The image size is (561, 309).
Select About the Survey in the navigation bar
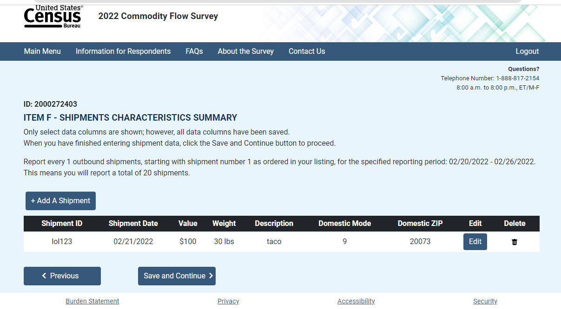pos(245,51)
